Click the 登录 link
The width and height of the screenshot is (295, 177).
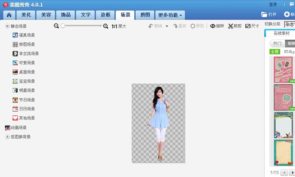coord(273,4)
